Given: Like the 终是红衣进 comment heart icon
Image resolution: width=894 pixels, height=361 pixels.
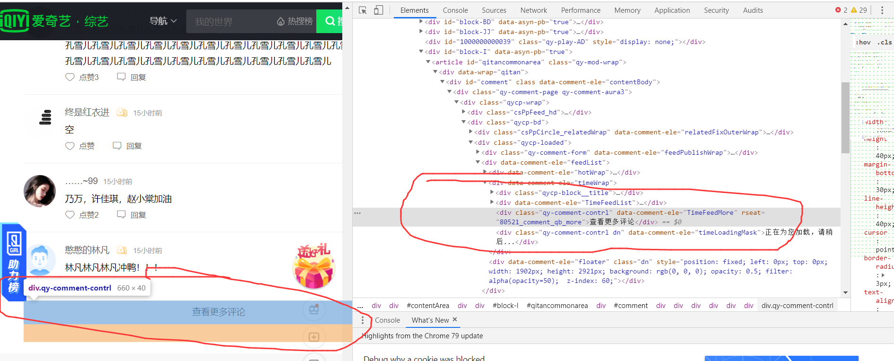Looking at the screenshot, I should click(x=70, y=146).
